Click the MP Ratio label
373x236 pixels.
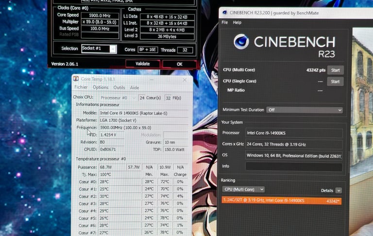click(x=236, y=90)
